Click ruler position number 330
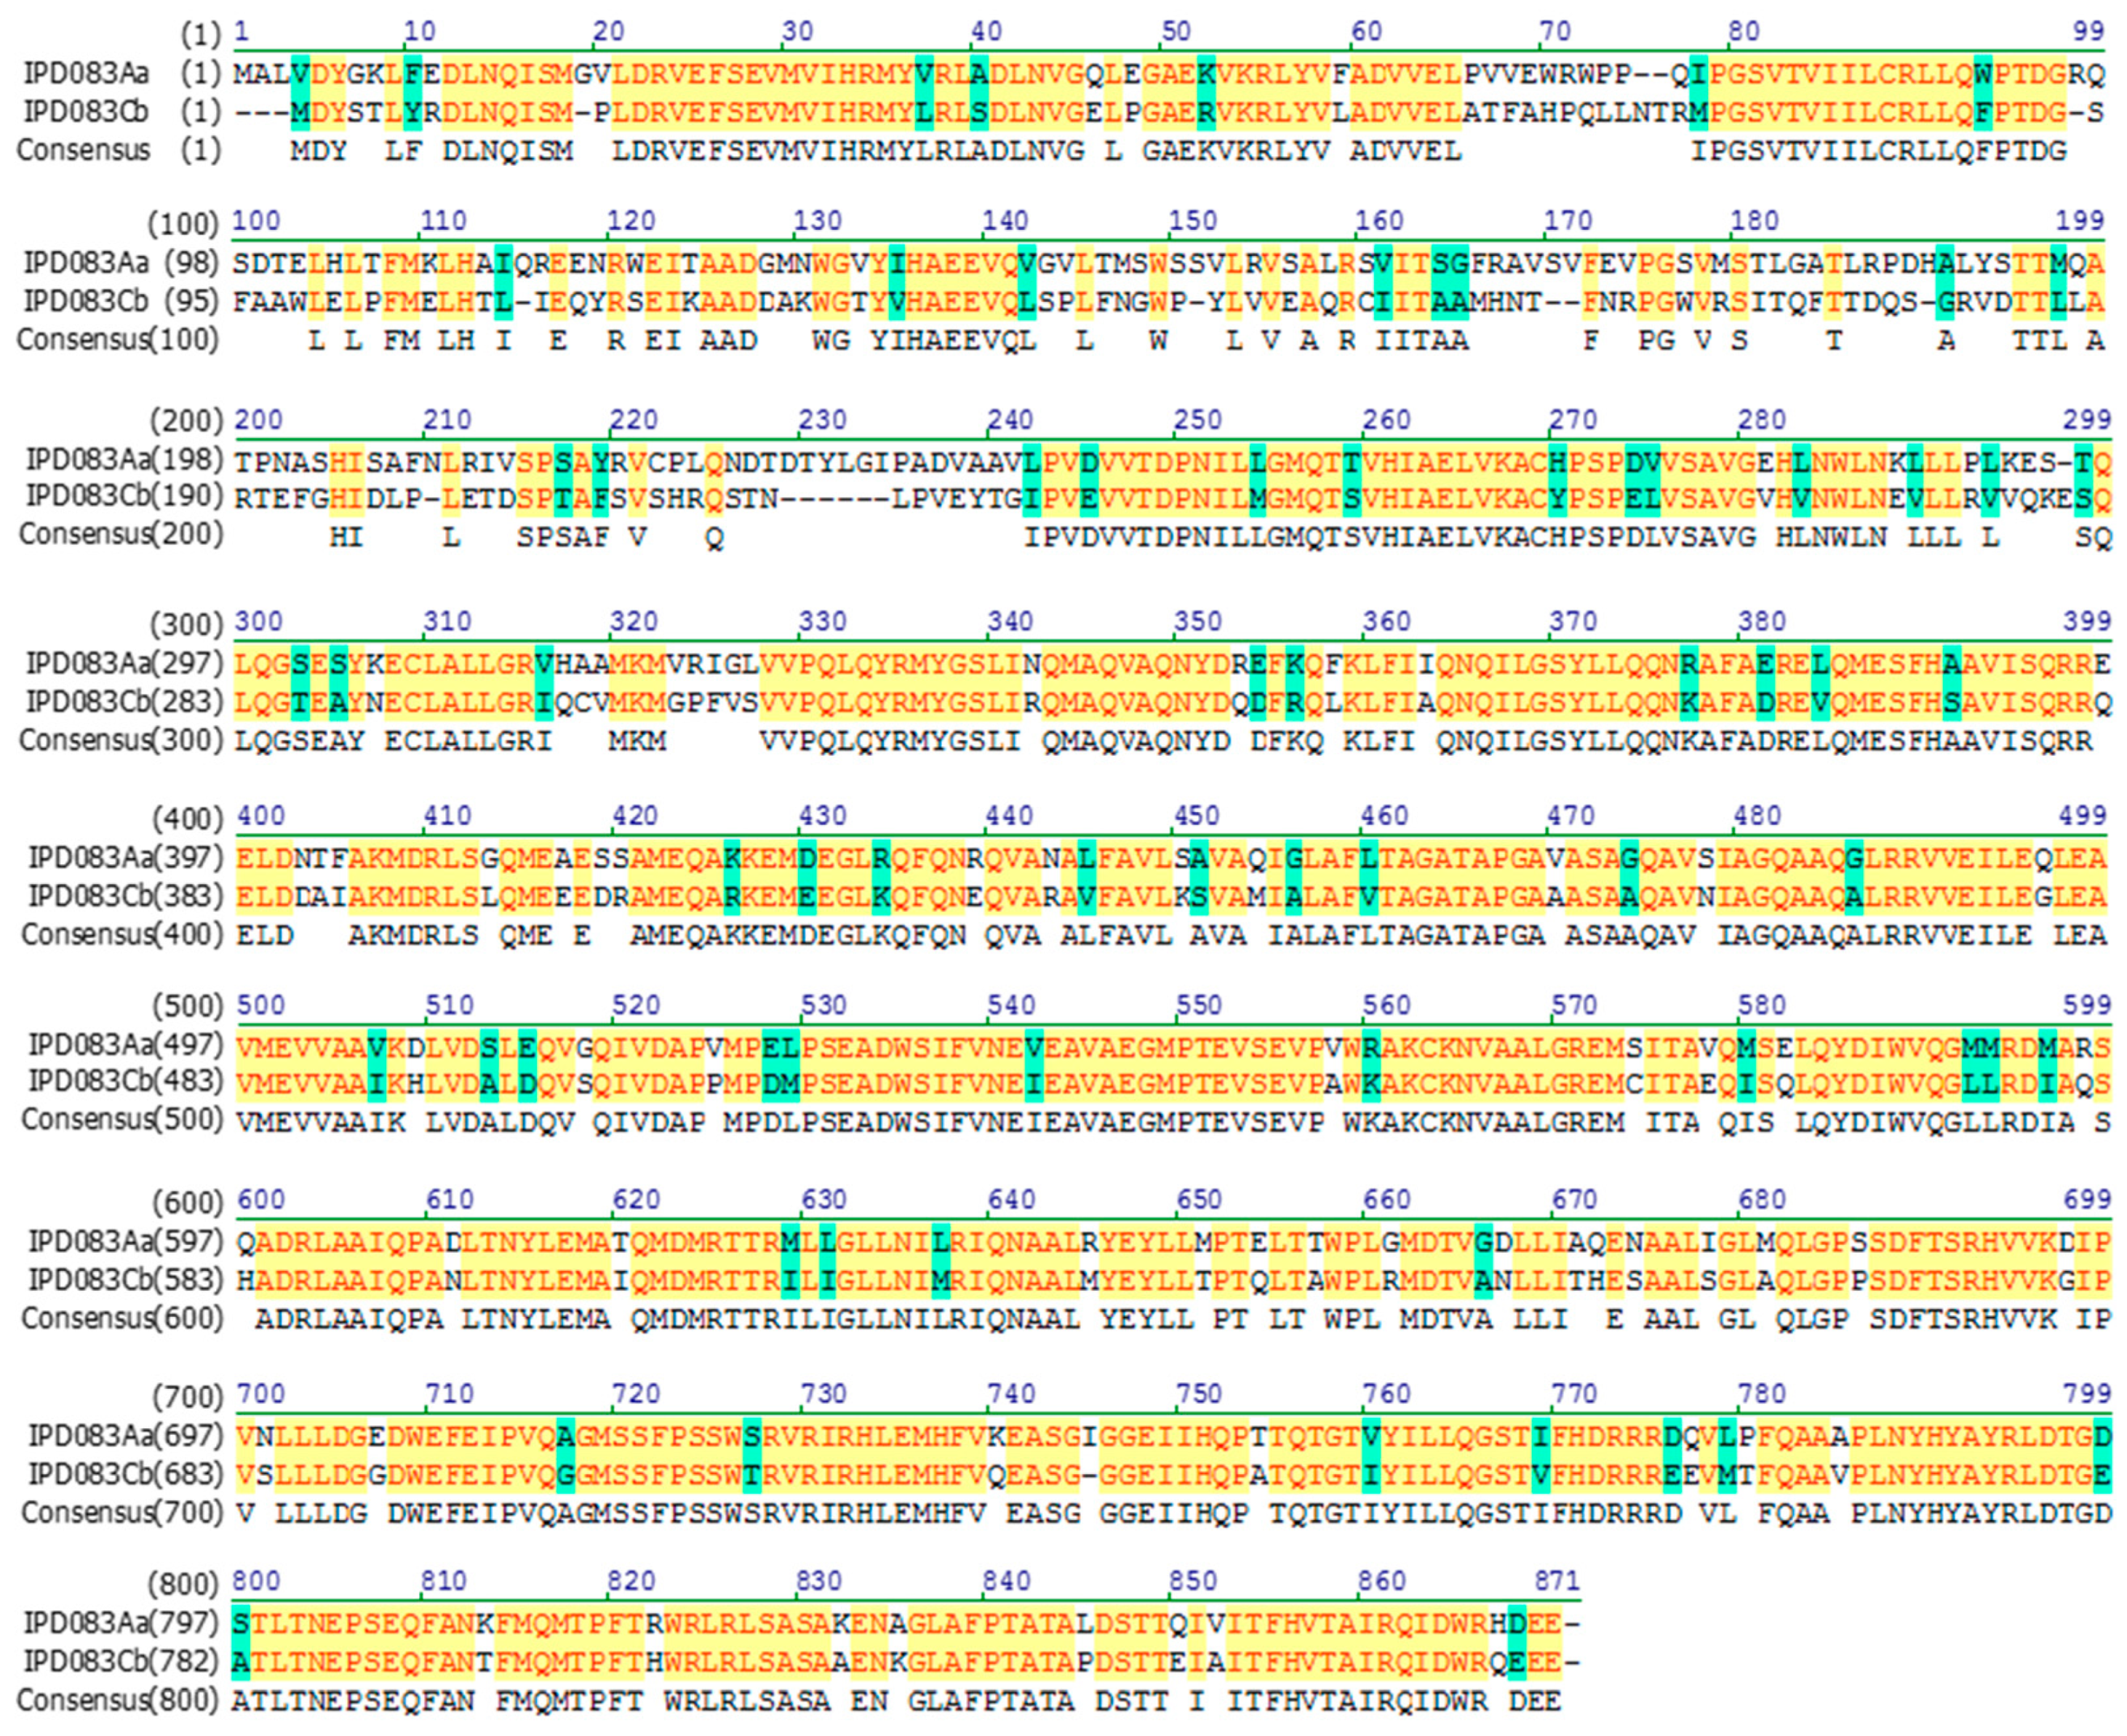This screenshot has height=1736, width=2127. [x=823, y=621]
